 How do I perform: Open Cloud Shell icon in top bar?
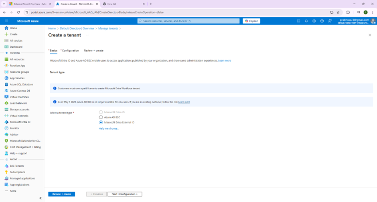(x=298, y=21)
